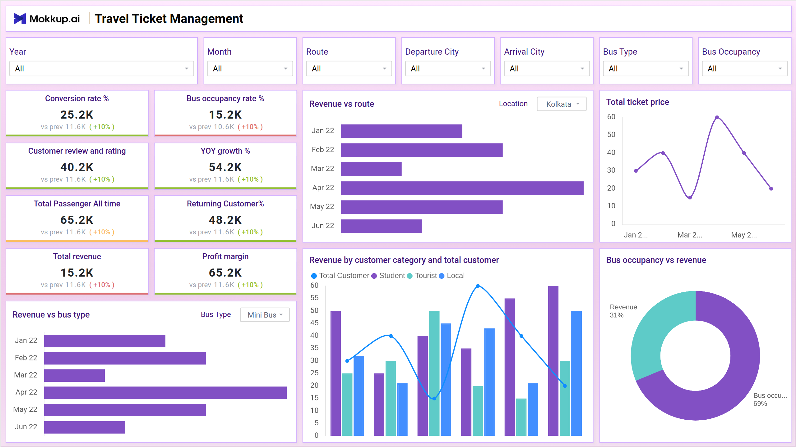Viewport: 796px width, 447px height.
Task: Click the 54.2K YOY growth value
Action: pos(225,167)
